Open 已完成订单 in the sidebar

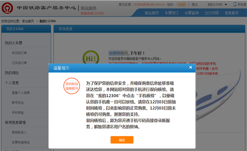point(19,63)
